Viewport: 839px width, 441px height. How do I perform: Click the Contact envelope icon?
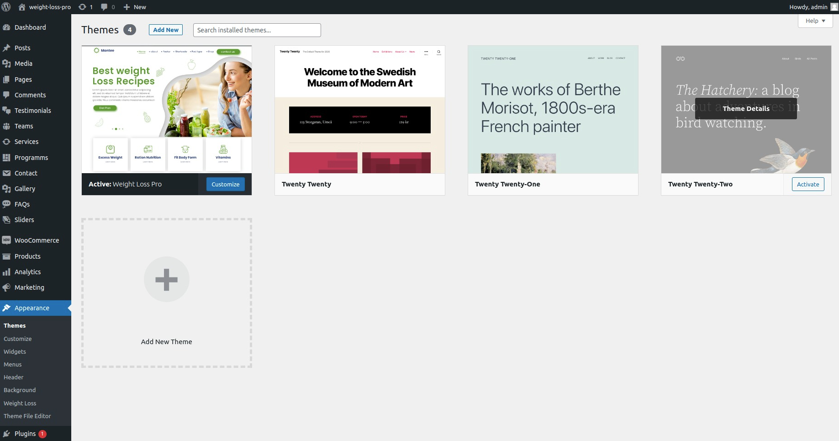6,173
